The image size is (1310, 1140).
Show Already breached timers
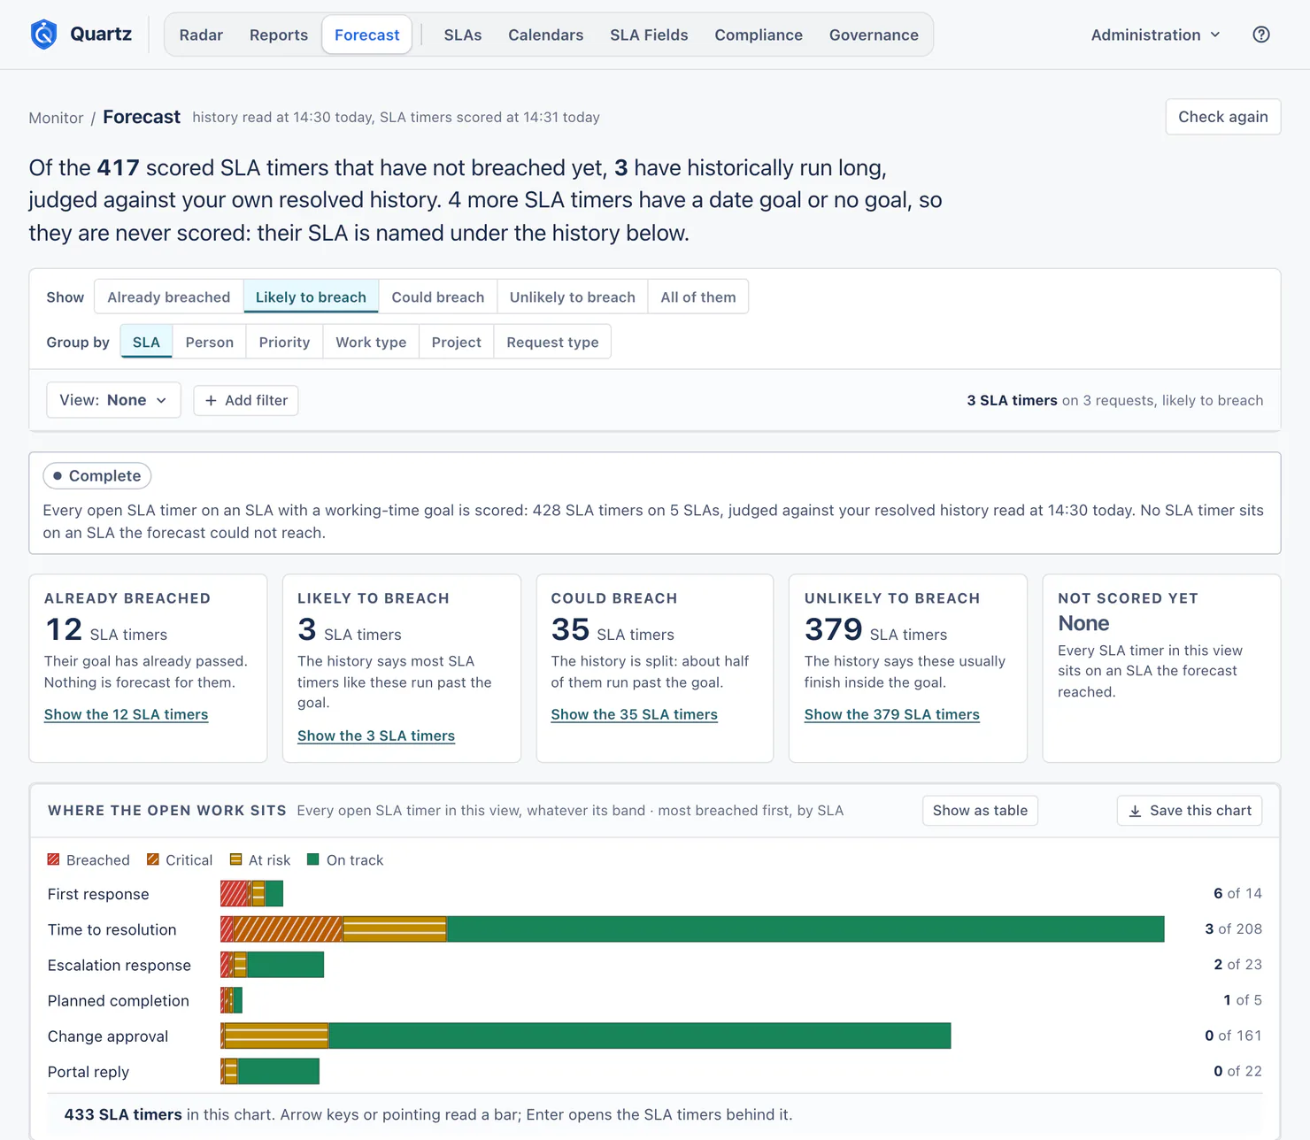pyautogui.click(x=168, y=297)
